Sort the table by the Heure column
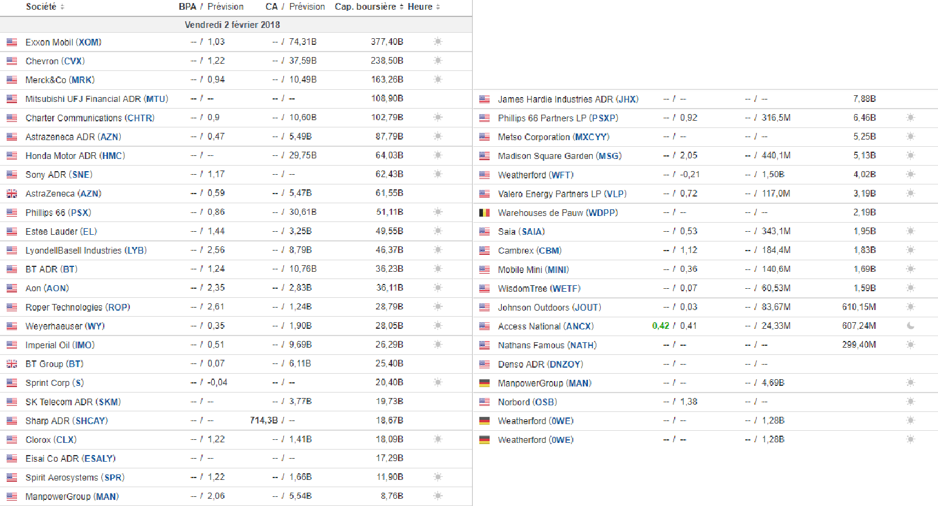 click(423, 7)
